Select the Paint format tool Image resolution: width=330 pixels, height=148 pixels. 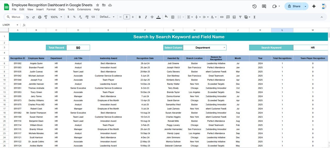click(x=46, y=17)
